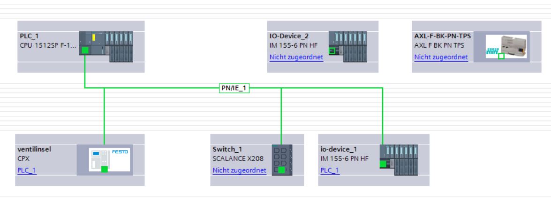551x198 pixels.
Task: Click the green port on io-device_1
Action: (x=383, y=164)
